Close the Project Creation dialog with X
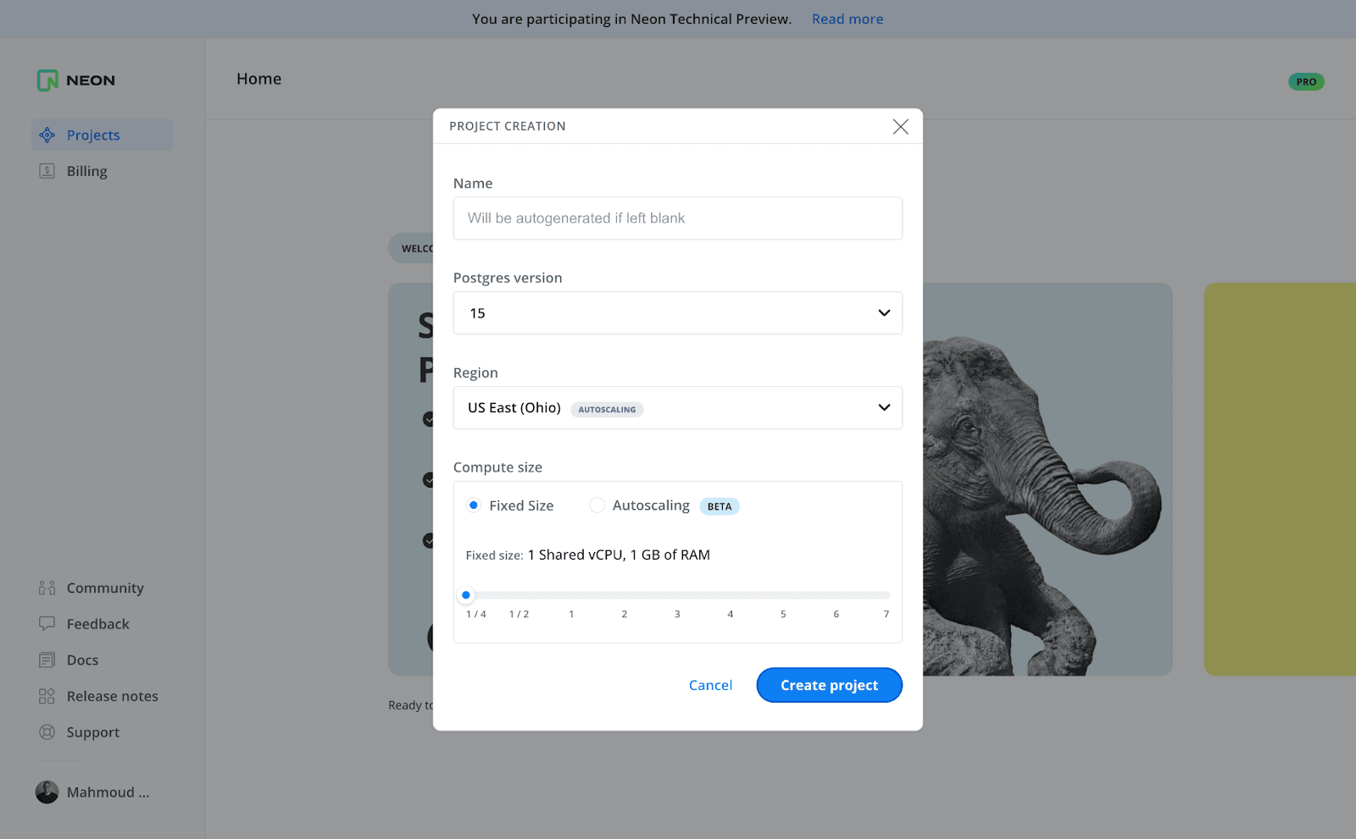 [900, 126]
